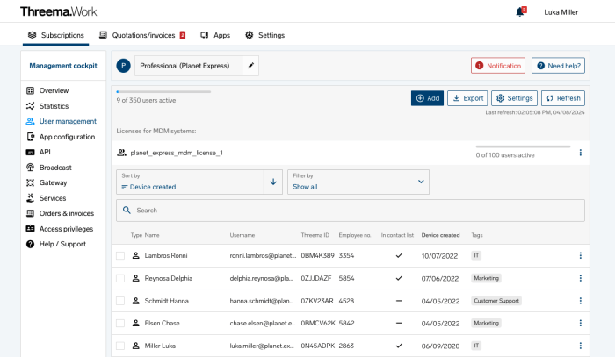
Task: Toggle sort direction arrow button
Action: click(273, 182)
